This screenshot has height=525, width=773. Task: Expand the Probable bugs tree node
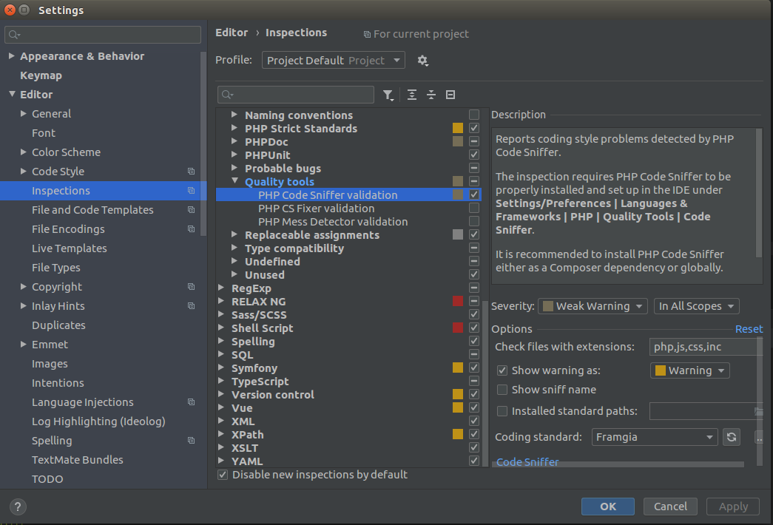[234, 169]
